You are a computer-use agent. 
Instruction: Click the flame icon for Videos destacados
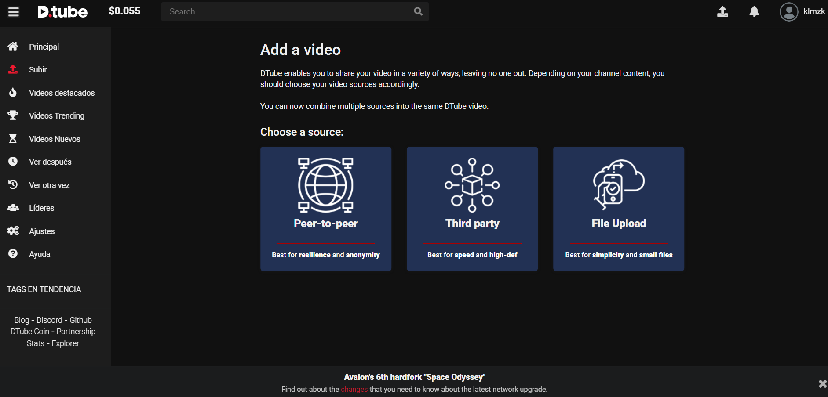[13, 92]
